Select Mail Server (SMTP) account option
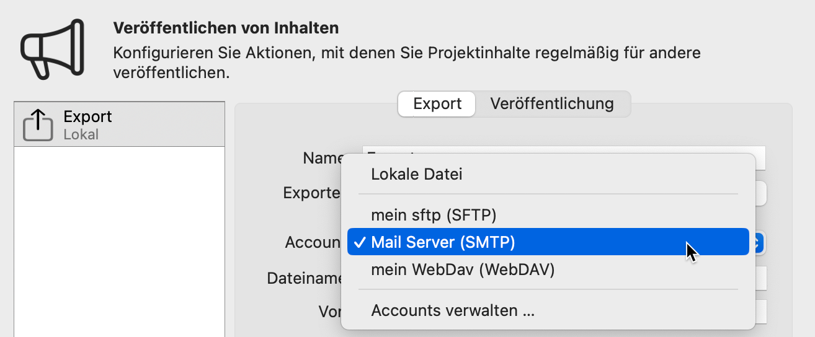 point(443,242)
